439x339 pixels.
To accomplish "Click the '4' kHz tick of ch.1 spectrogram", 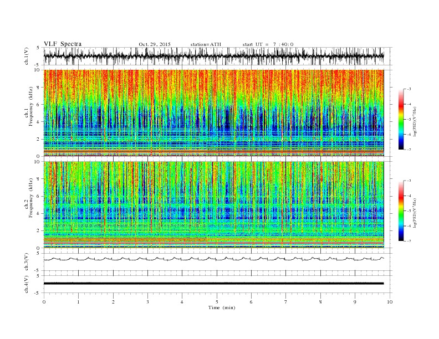I will coord(38,122).
